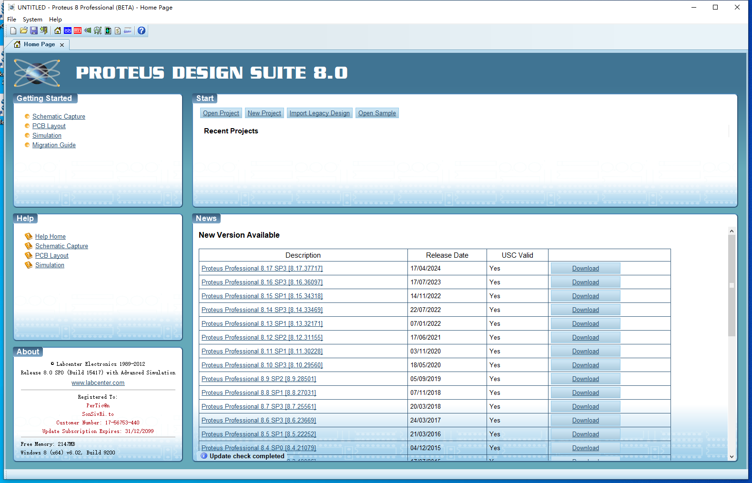Click Import Legacy Design button
The image size is (752, 483).
pos(319,113)
